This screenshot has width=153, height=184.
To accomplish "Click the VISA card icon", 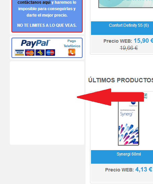I will 20,53.
